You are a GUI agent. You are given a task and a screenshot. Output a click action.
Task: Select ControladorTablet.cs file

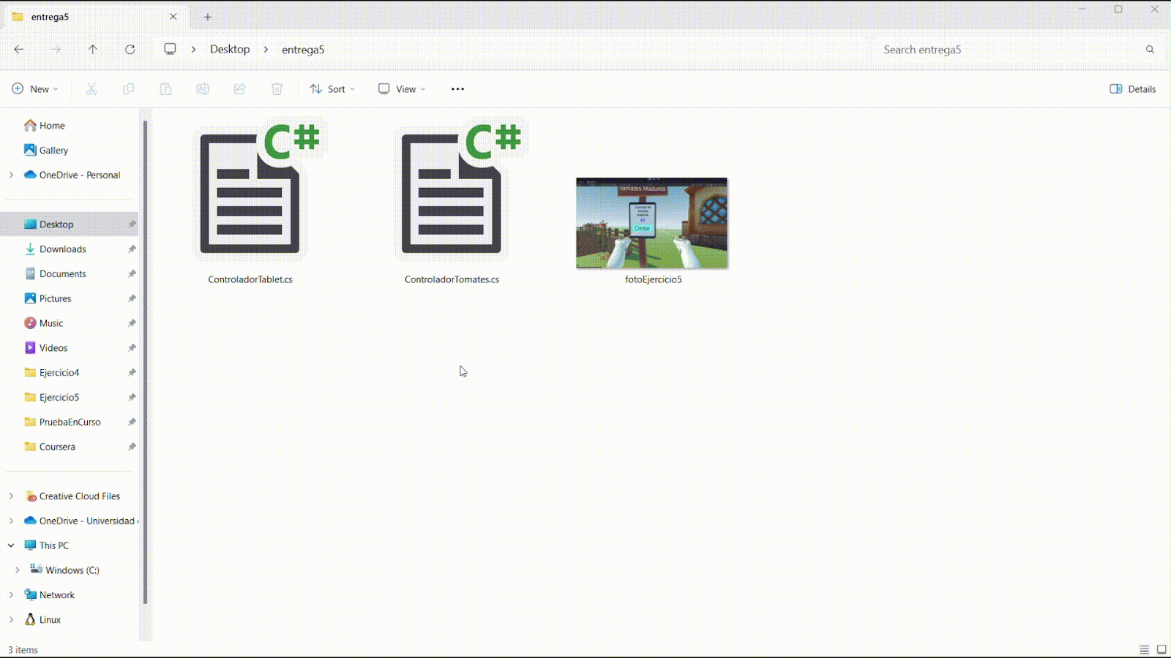250,203
